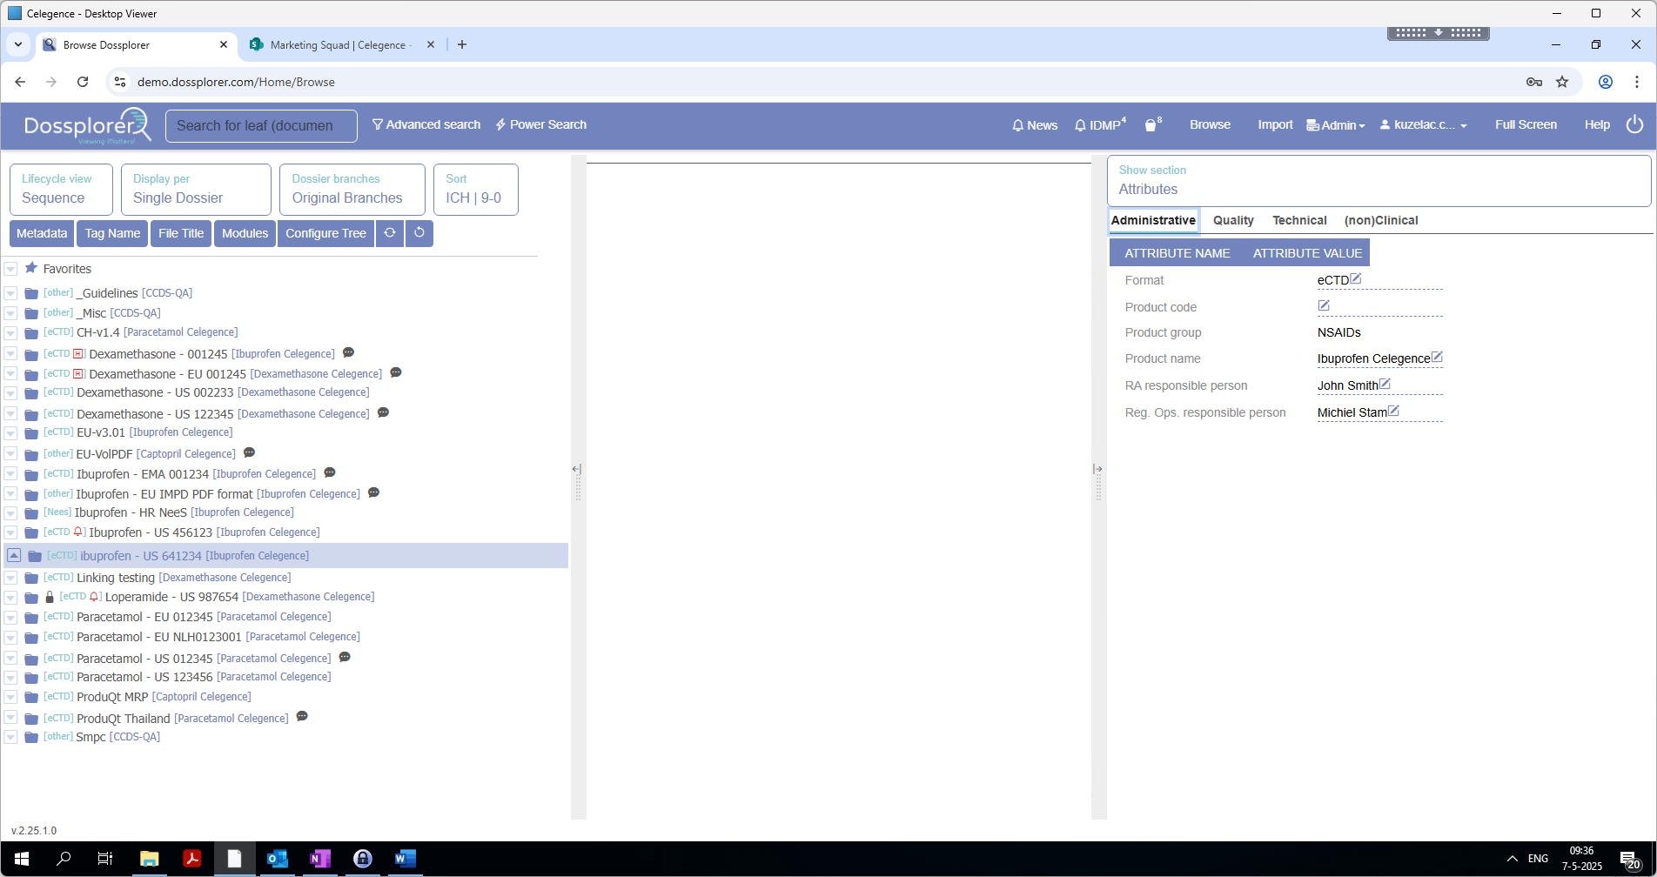Open the Advanced search link
This screenshot has width=1657, height=877.
coord(426,125)
